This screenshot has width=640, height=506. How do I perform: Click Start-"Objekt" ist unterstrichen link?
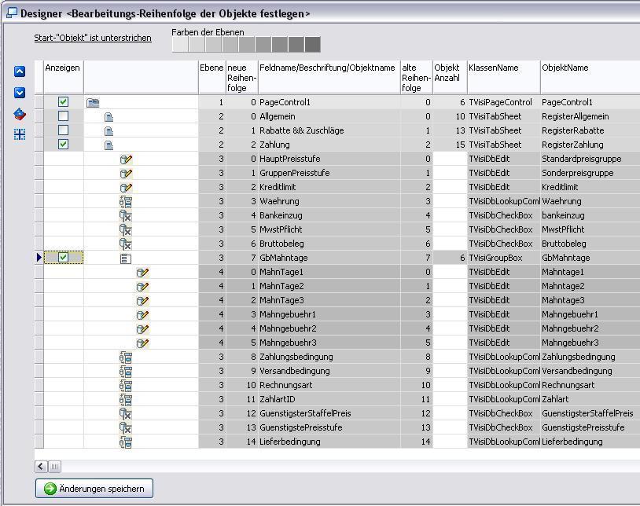93,38
